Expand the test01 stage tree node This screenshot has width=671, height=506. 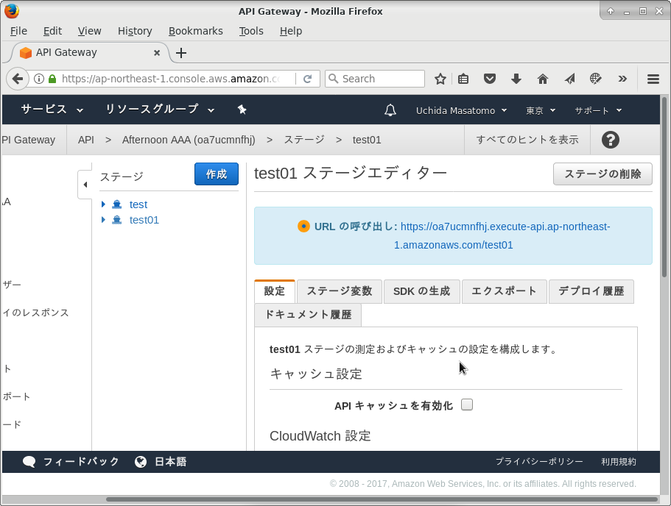(x=103, y=220)
